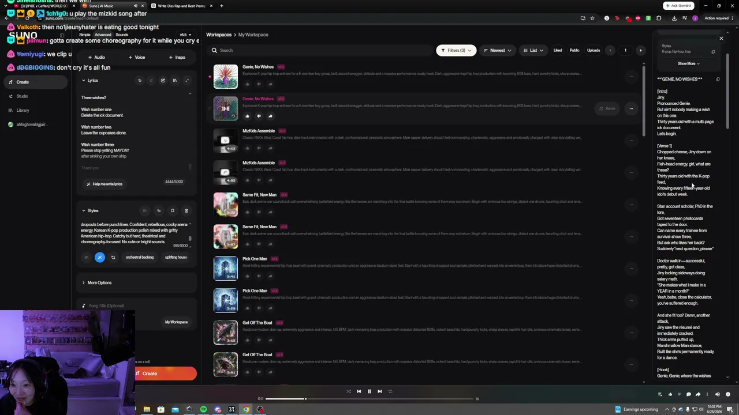The image size is (739, 415).
Task: Copy the GENIE, NO WISHES lyrics
Action: tap(718, 79)
